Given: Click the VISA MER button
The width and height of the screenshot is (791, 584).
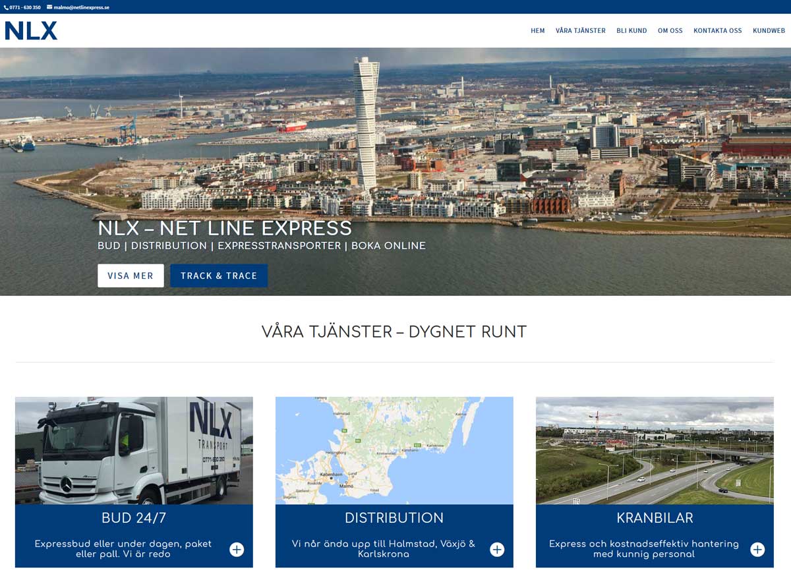Looking at the screenshot, I should tap(131, 276).
